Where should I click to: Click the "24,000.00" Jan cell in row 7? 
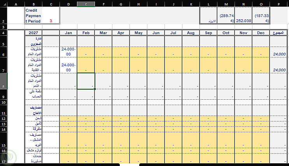click(x=68, y=65)
